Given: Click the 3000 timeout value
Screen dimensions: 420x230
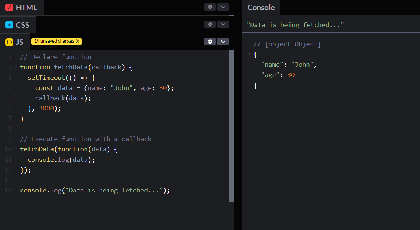Looking at the screenshot, I should tap(46, 109).
